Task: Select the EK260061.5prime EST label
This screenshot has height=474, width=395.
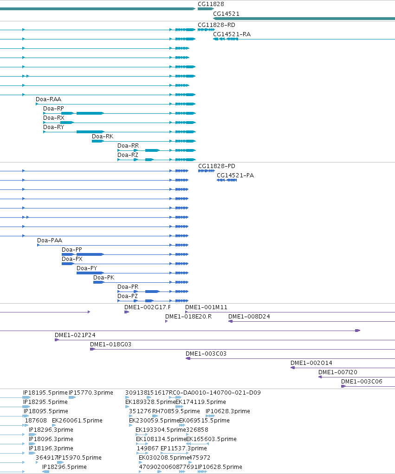Action: tap(77, 420)
